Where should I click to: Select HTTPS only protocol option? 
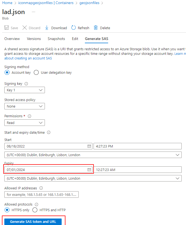tap(7, 210)
